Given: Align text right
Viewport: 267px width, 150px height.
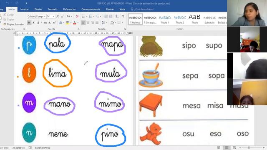Looking at the screenshot, I should pyautogui.click(x=93, y=22).
